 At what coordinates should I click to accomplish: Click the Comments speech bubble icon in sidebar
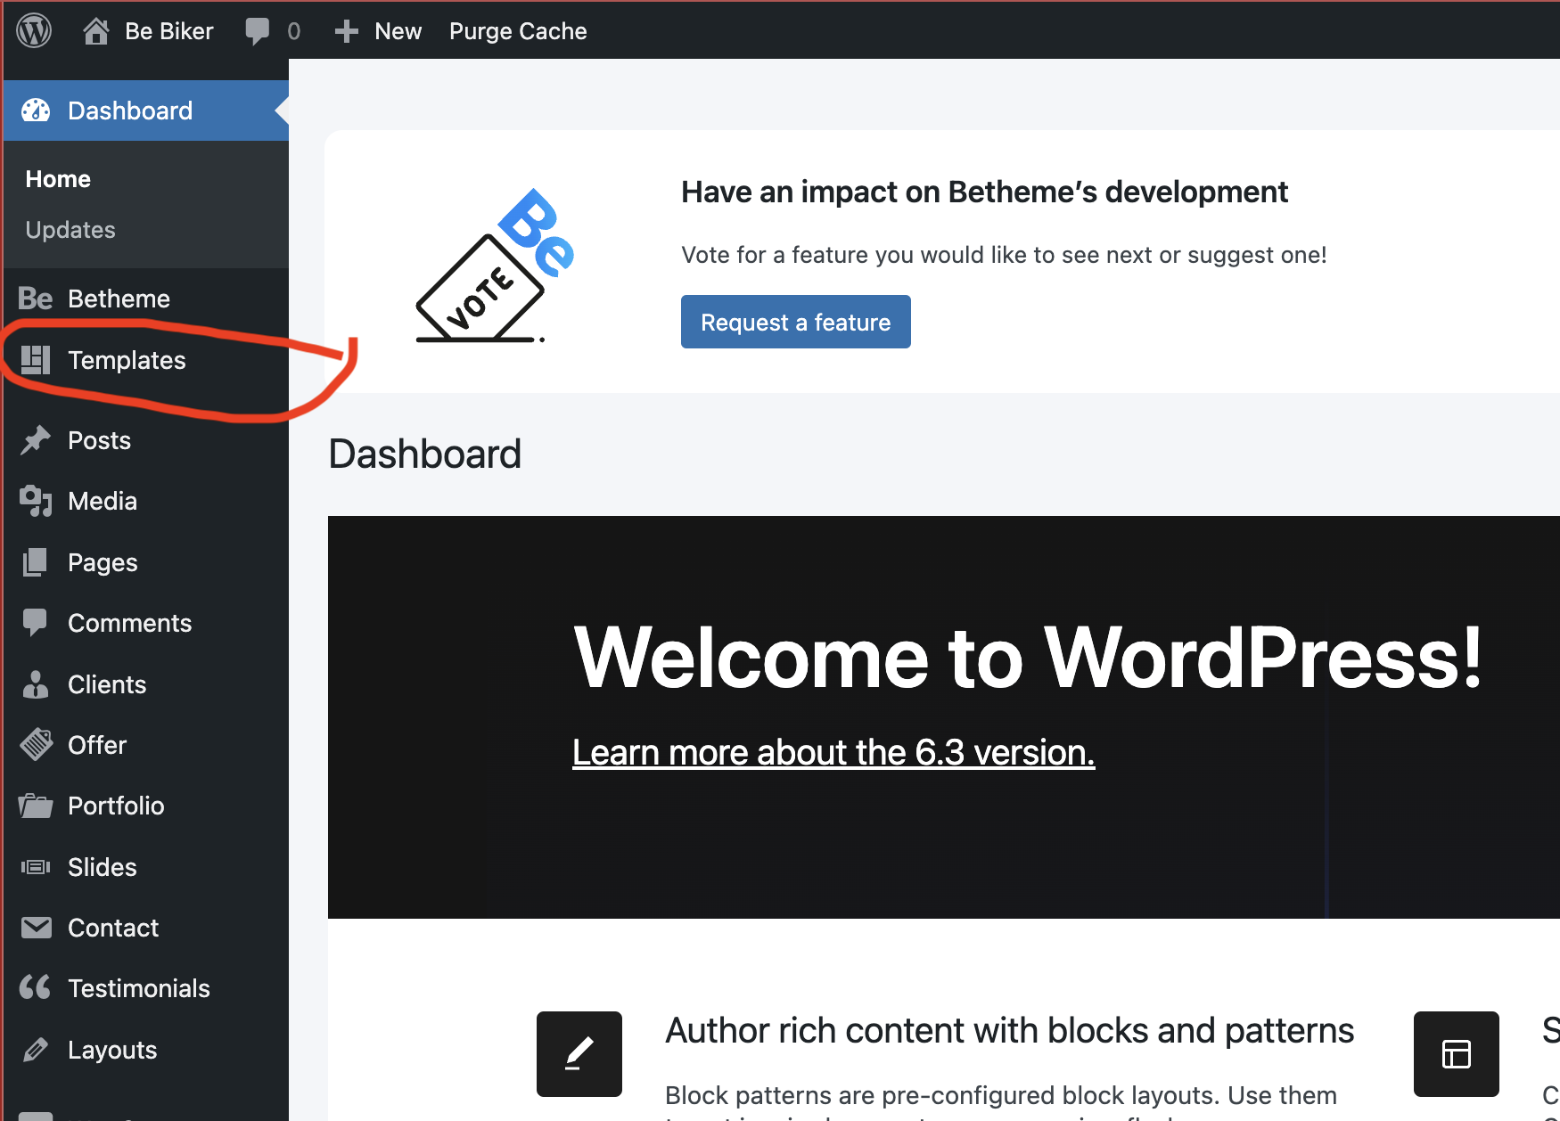[x=36, y=623]
